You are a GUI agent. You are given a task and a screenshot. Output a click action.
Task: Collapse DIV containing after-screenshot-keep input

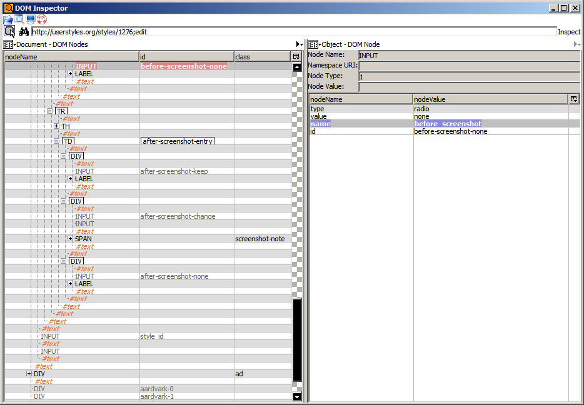(63, 156)
